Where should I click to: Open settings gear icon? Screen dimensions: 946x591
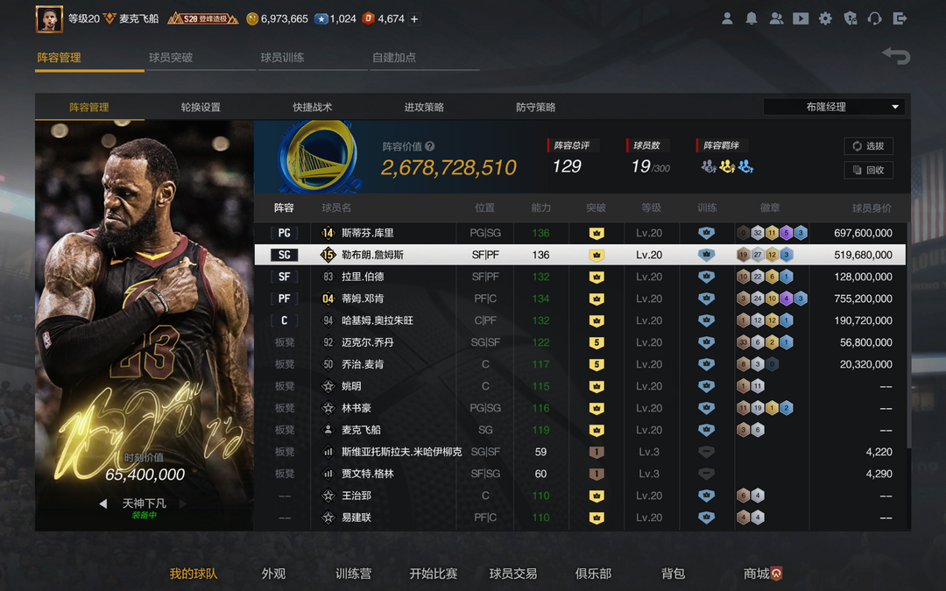pos(825,18)
